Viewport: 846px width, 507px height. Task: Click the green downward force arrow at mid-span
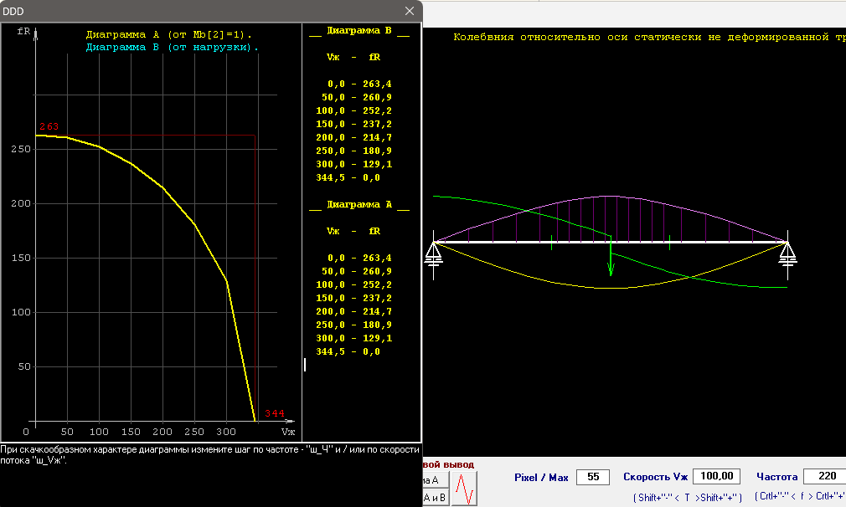coord(611,261)
